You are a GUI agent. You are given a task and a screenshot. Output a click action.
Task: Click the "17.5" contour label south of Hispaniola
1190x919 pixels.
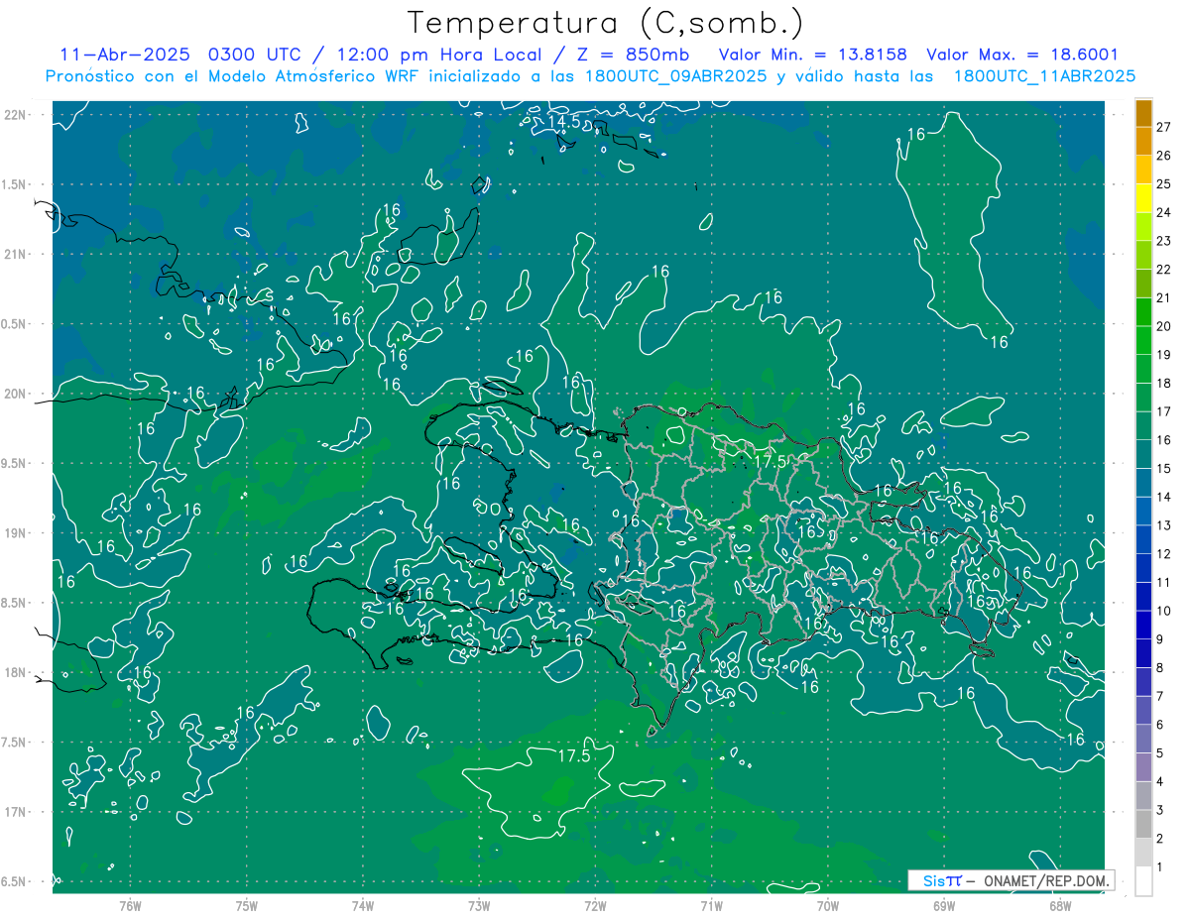tap(573, 755)
